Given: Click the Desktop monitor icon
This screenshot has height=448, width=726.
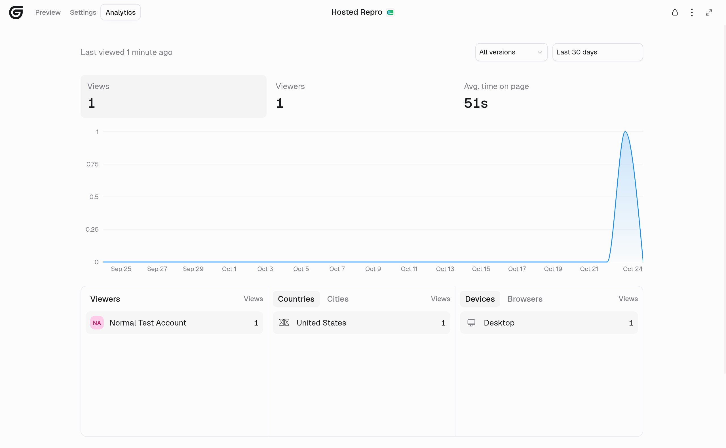Looking at the screenshot, I should pos(471,323).
